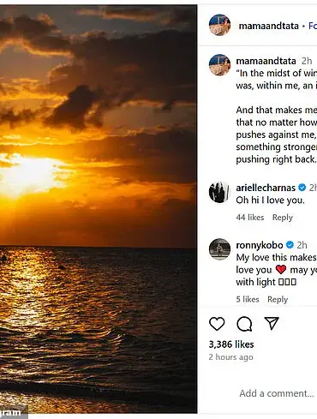Open mamaandtata avatar beside the caption
Image resolution: width=317 pixels, height=419 pixels.
pos(219,65)
